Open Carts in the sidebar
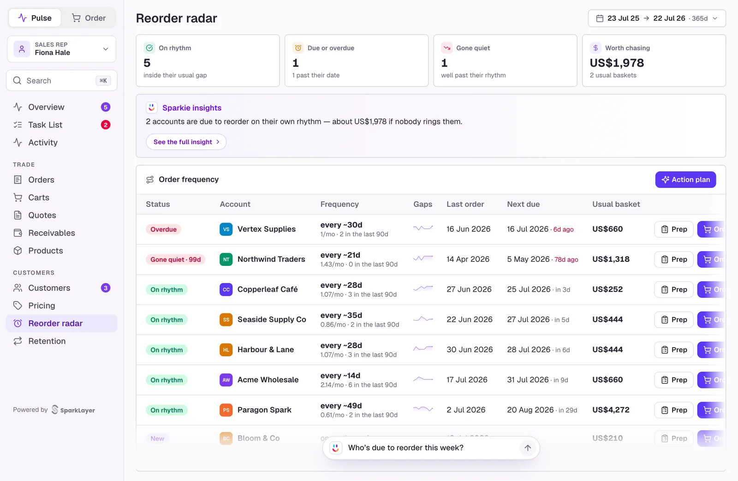This screenshot has height=481, width=738. (62, 198)
